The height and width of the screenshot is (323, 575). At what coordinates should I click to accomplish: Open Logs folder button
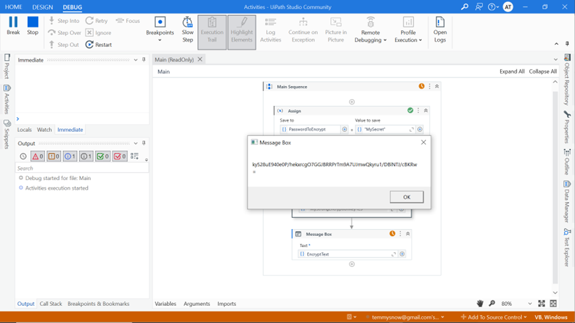(x=440, y=30)
